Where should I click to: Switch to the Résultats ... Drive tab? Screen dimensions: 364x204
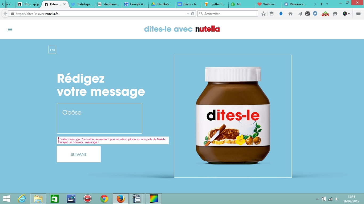[162, 4]
